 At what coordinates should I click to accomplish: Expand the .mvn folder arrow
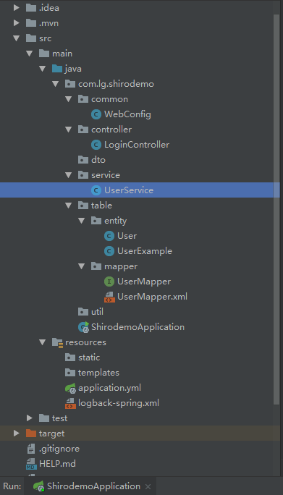click(17, 23)
